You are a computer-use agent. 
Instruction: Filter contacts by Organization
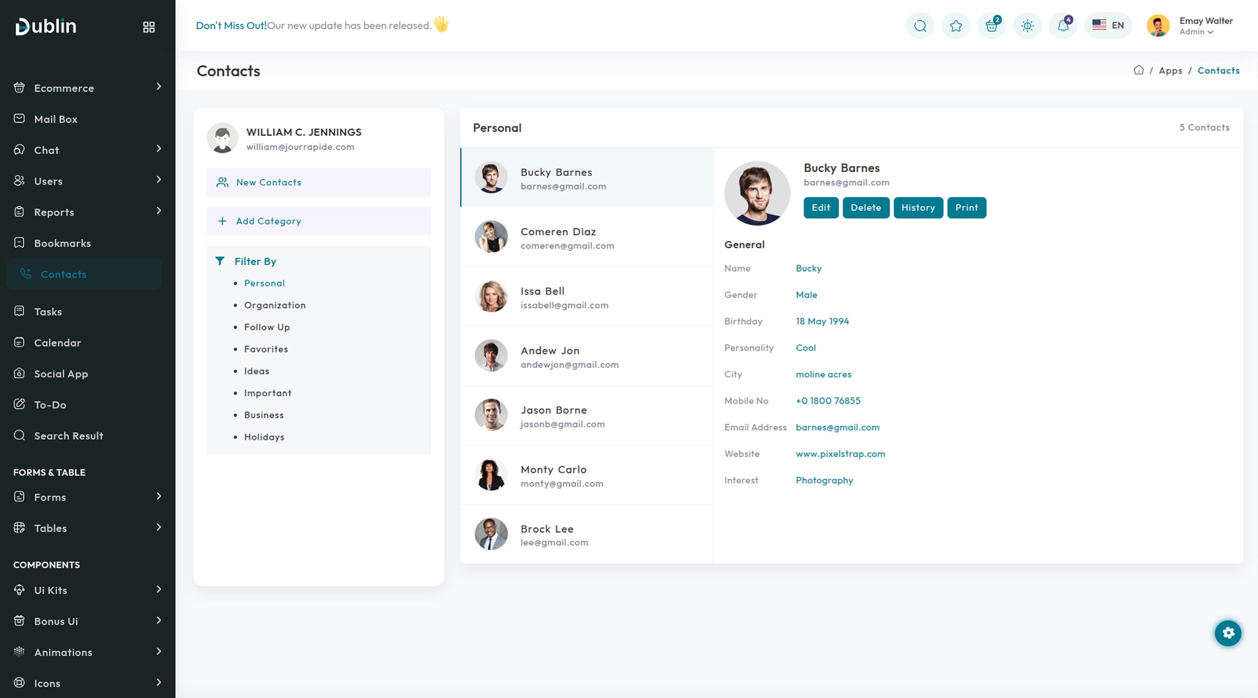click(275, 305)
